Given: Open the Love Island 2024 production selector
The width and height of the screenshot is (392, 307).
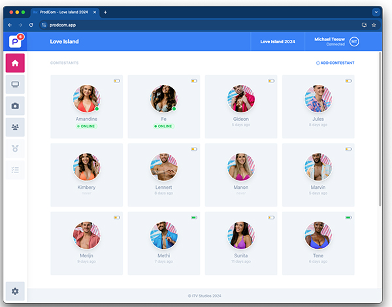Looking at the screenshot, I should (278, 41).
